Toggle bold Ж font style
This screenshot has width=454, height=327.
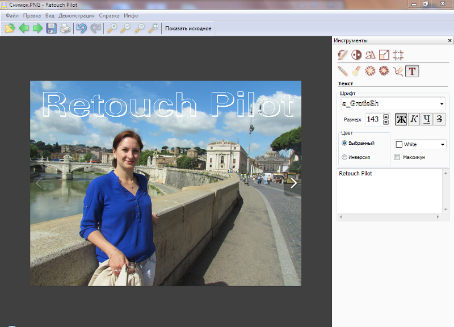tap(401, 119)
